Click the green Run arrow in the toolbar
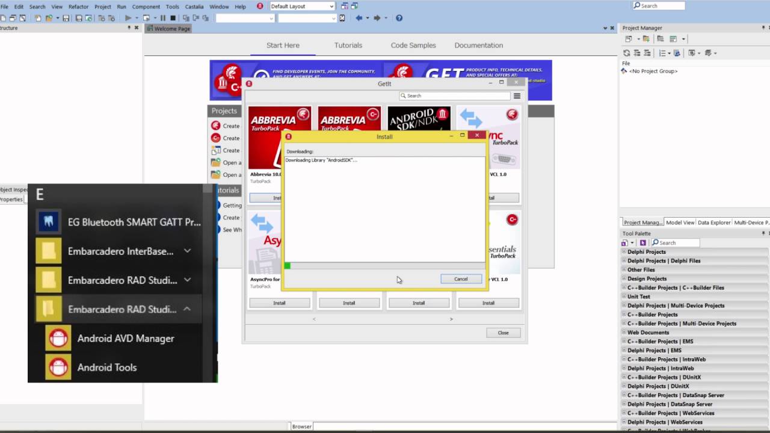 click(128, 18)
